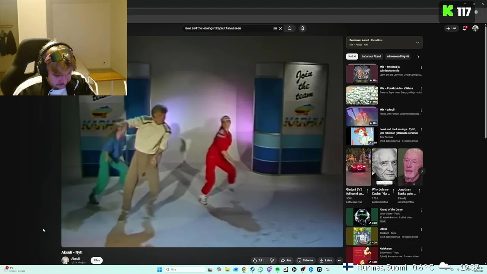
Task: Click the magnifier search button
Action: [290, 28]
